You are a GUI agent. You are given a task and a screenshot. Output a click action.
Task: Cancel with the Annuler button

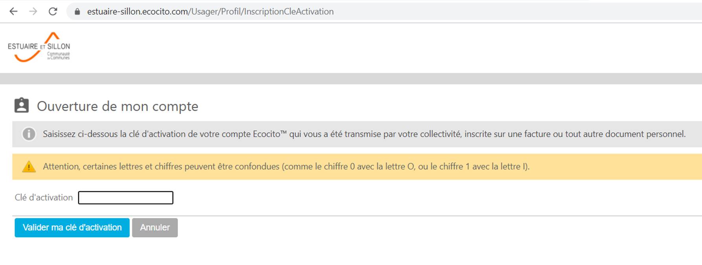click(x=155, y=228)
